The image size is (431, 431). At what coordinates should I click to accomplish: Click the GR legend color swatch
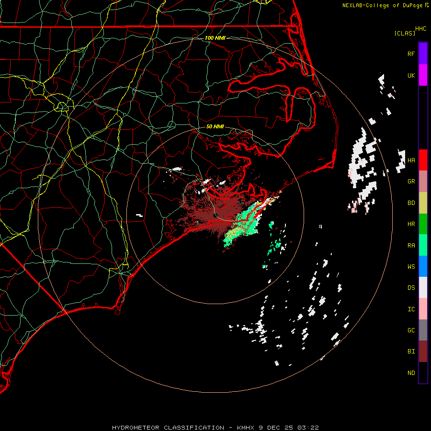coord(423,181)
